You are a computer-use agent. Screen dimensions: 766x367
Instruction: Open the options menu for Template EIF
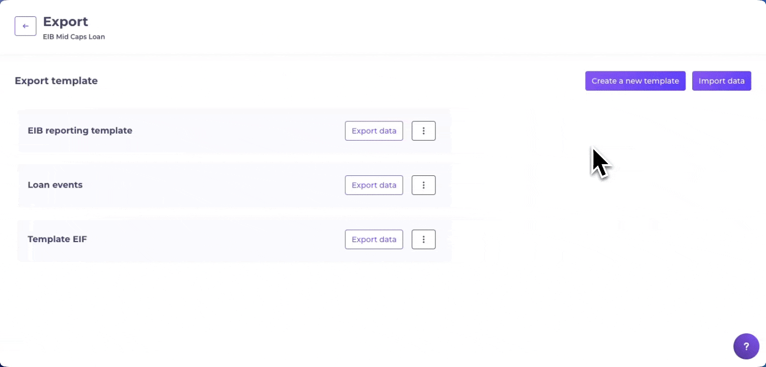coord(423,239)
